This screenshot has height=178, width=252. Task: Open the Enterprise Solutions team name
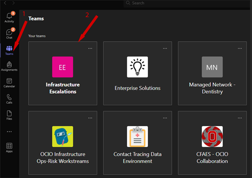click(x=137, y=88)
